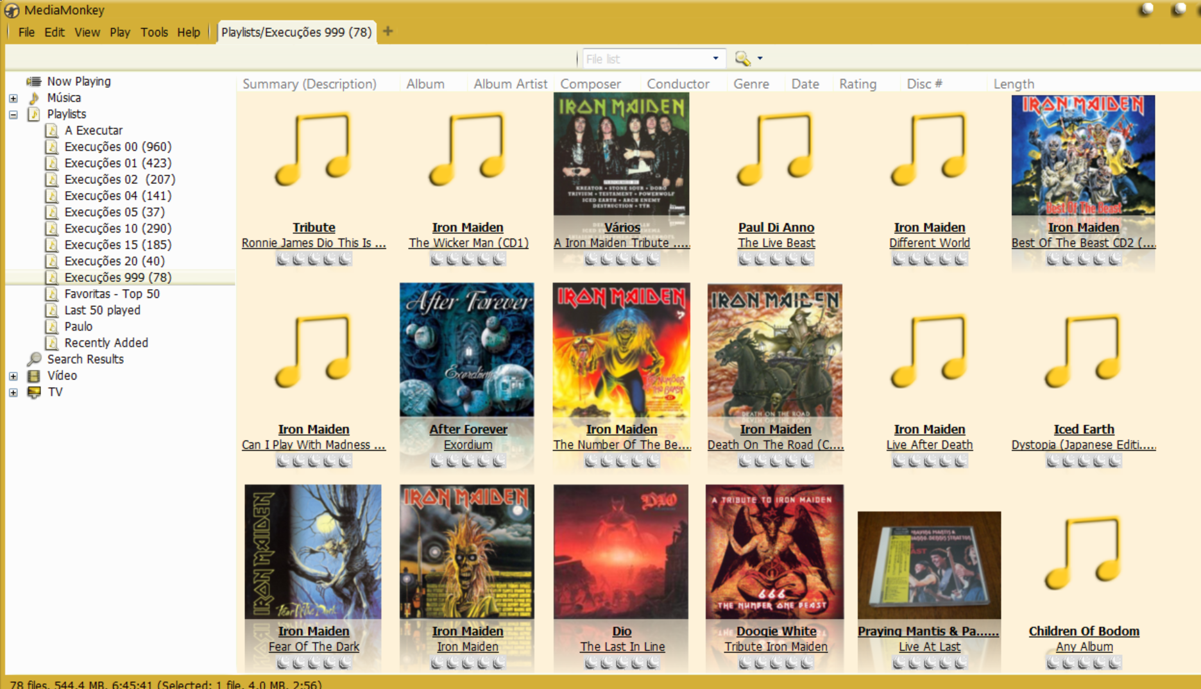Viewport: 1201px width, 689px height.
Task: Expand the TV tree node
Action: pos(13,392)
